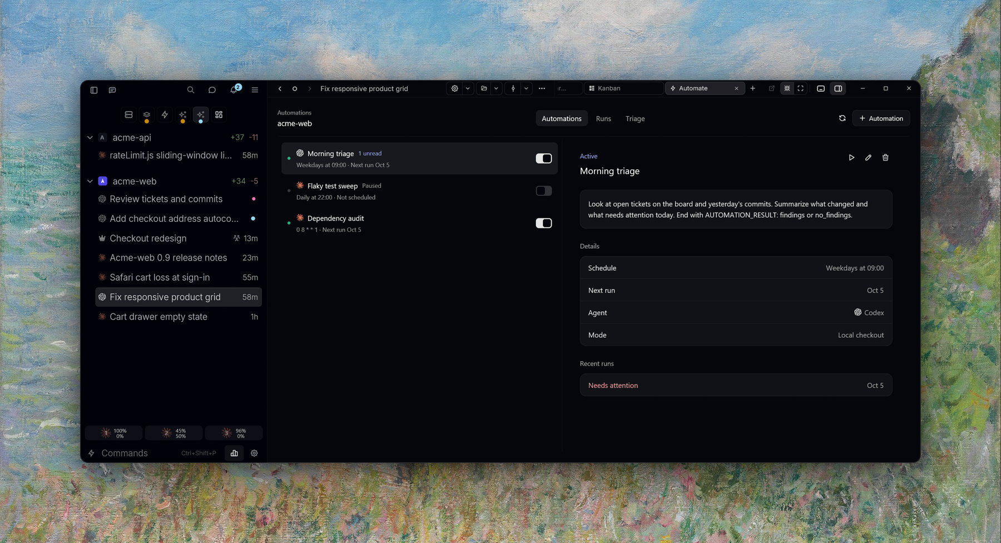Open the hamburger menu in sidebar header
1001x543 pixels.
[255, 90]
